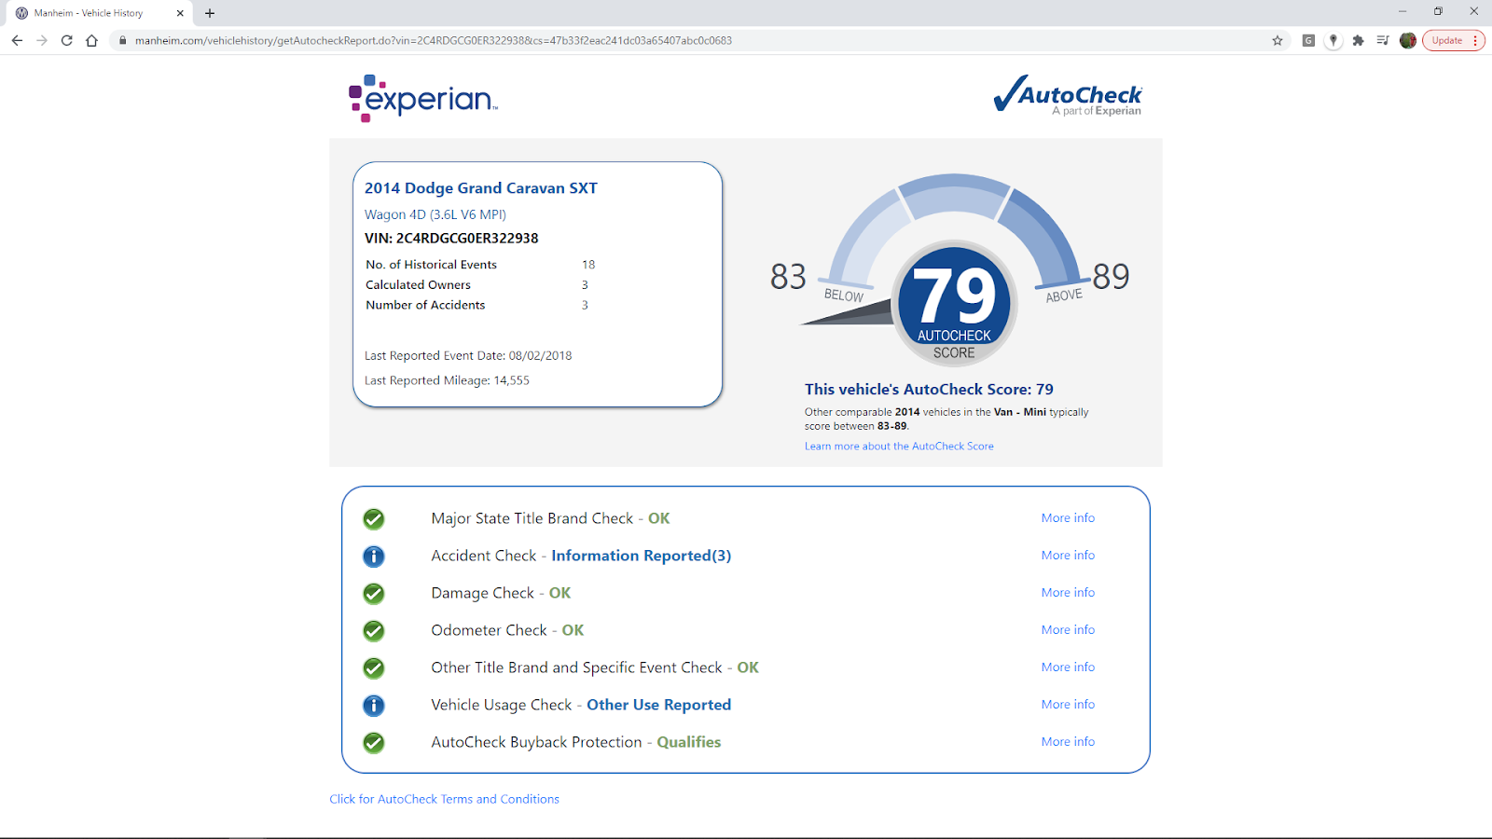The height and width of the screenshot is (839, 1492).
Task: Open the gray G extension
Action: coord(1308,40)
